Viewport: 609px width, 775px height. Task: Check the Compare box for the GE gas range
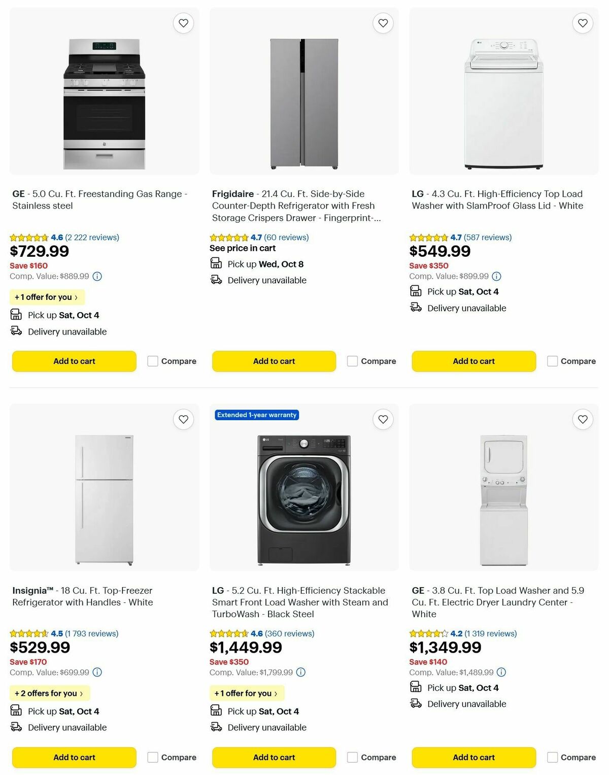pyautogui.click(x=152, y=361)
